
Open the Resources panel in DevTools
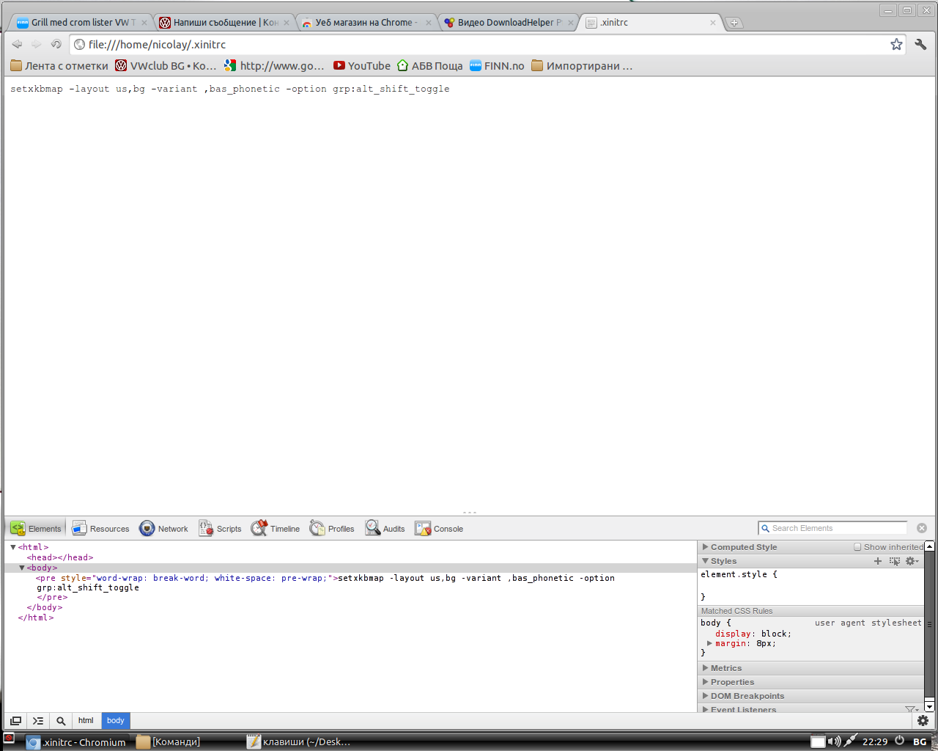100,529
